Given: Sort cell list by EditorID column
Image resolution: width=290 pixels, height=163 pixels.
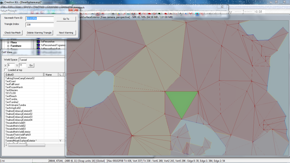Looking at the screenshot, I should [x=24, y=75].
